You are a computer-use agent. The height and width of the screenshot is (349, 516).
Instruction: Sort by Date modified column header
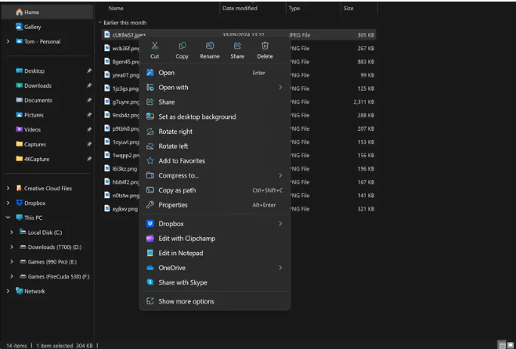[240, 8]
